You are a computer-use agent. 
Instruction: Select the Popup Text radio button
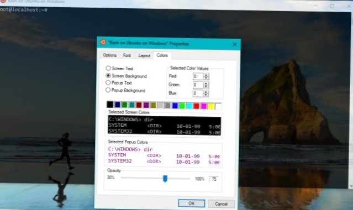tap(108, 83)
